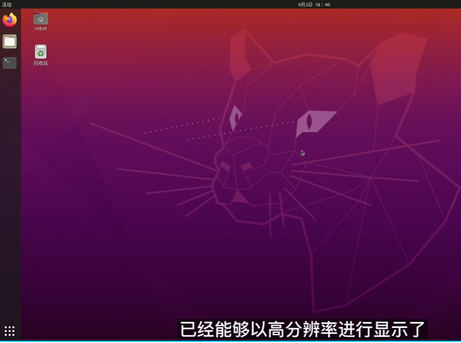Select the 回收站 trash icon
Image resolution: width=461 pixels, height=343 pixels.
tap(41, 52)
